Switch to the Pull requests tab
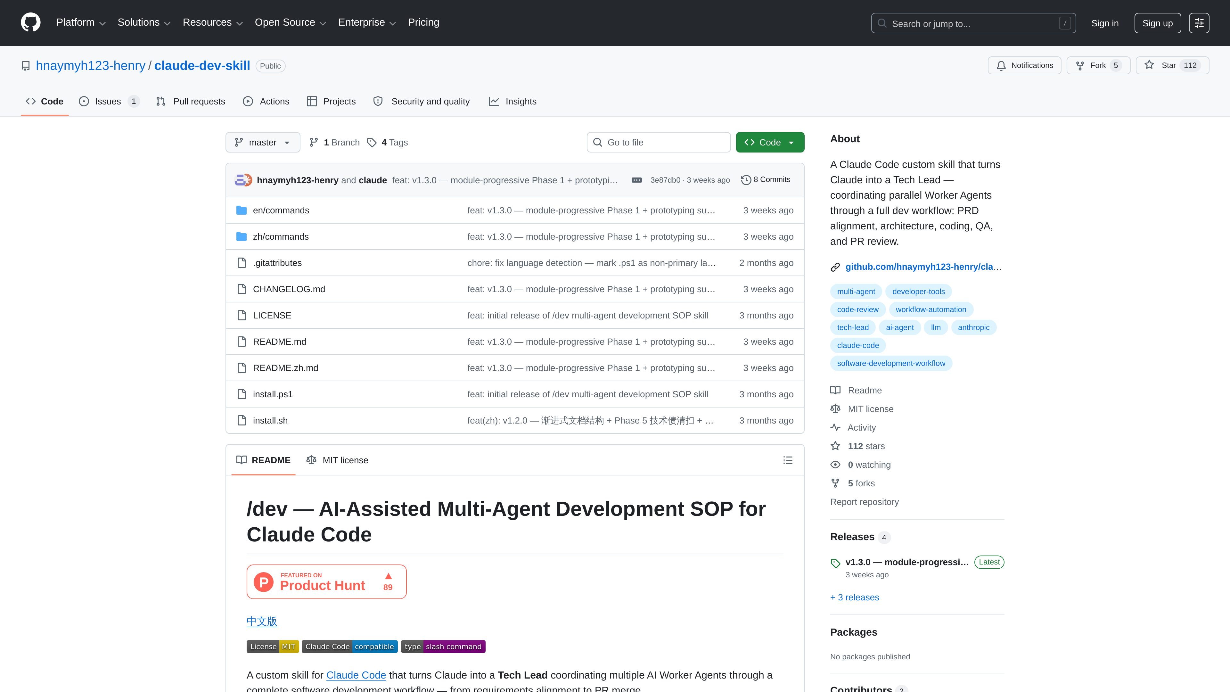This screenshot has height=692, width=1230. (x=191, y=101)
